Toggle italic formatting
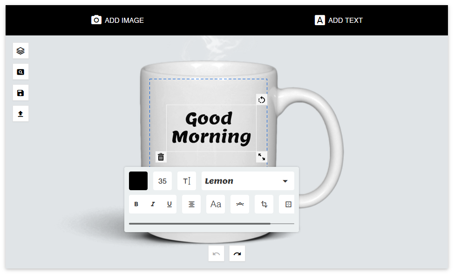Viewport: 454px width, 275px height. (x=152, y=204)
